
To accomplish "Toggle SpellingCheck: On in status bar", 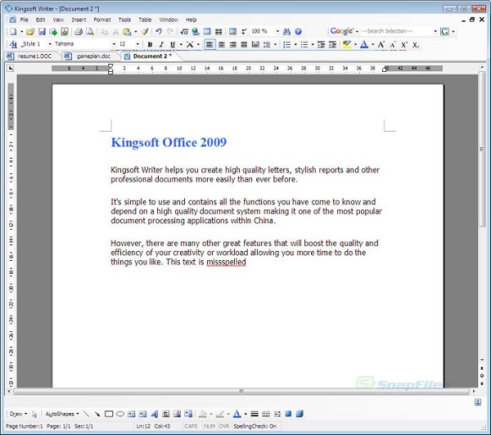I will tap(255, 426).
